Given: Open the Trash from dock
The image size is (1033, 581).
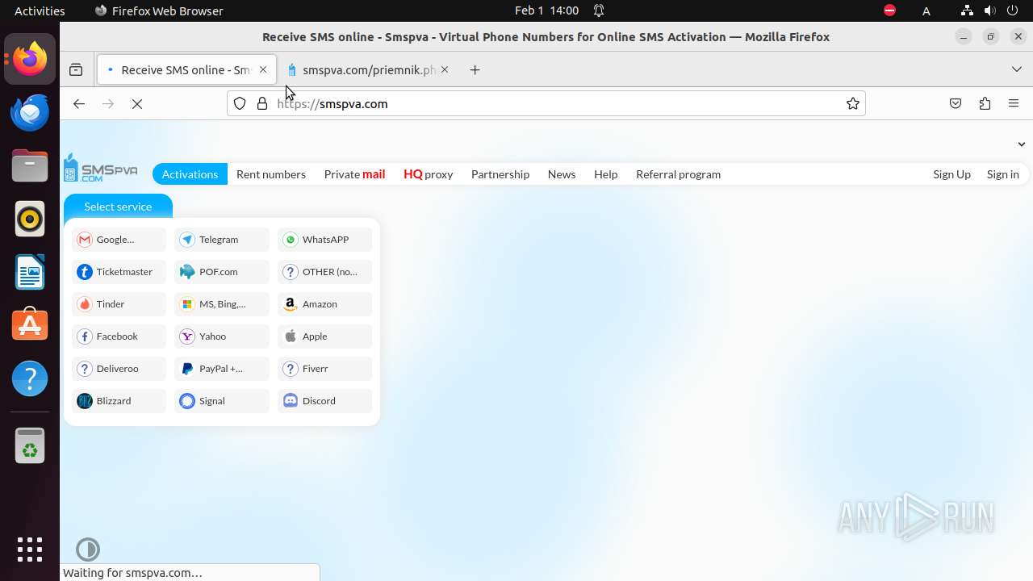Looking at the screenshot, I should [30, 445].
